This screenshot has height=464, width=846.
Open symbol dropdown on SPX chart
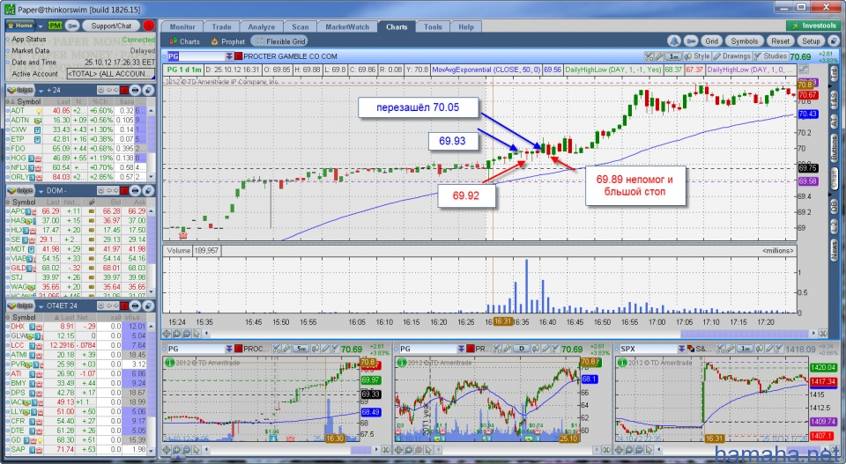click(682, 349)
